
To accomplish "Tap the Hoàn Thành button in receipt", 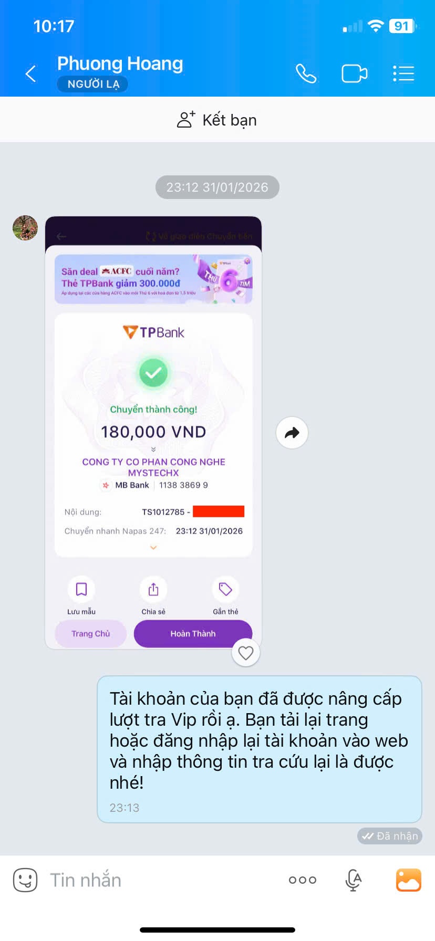I will 193,634.
